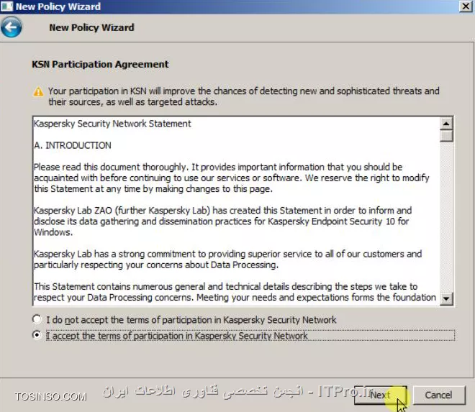The height and width of the screenshot is (412, 475).
Task: Click the paragraph starting 'Please read this document'
Action: click(232, 178)
